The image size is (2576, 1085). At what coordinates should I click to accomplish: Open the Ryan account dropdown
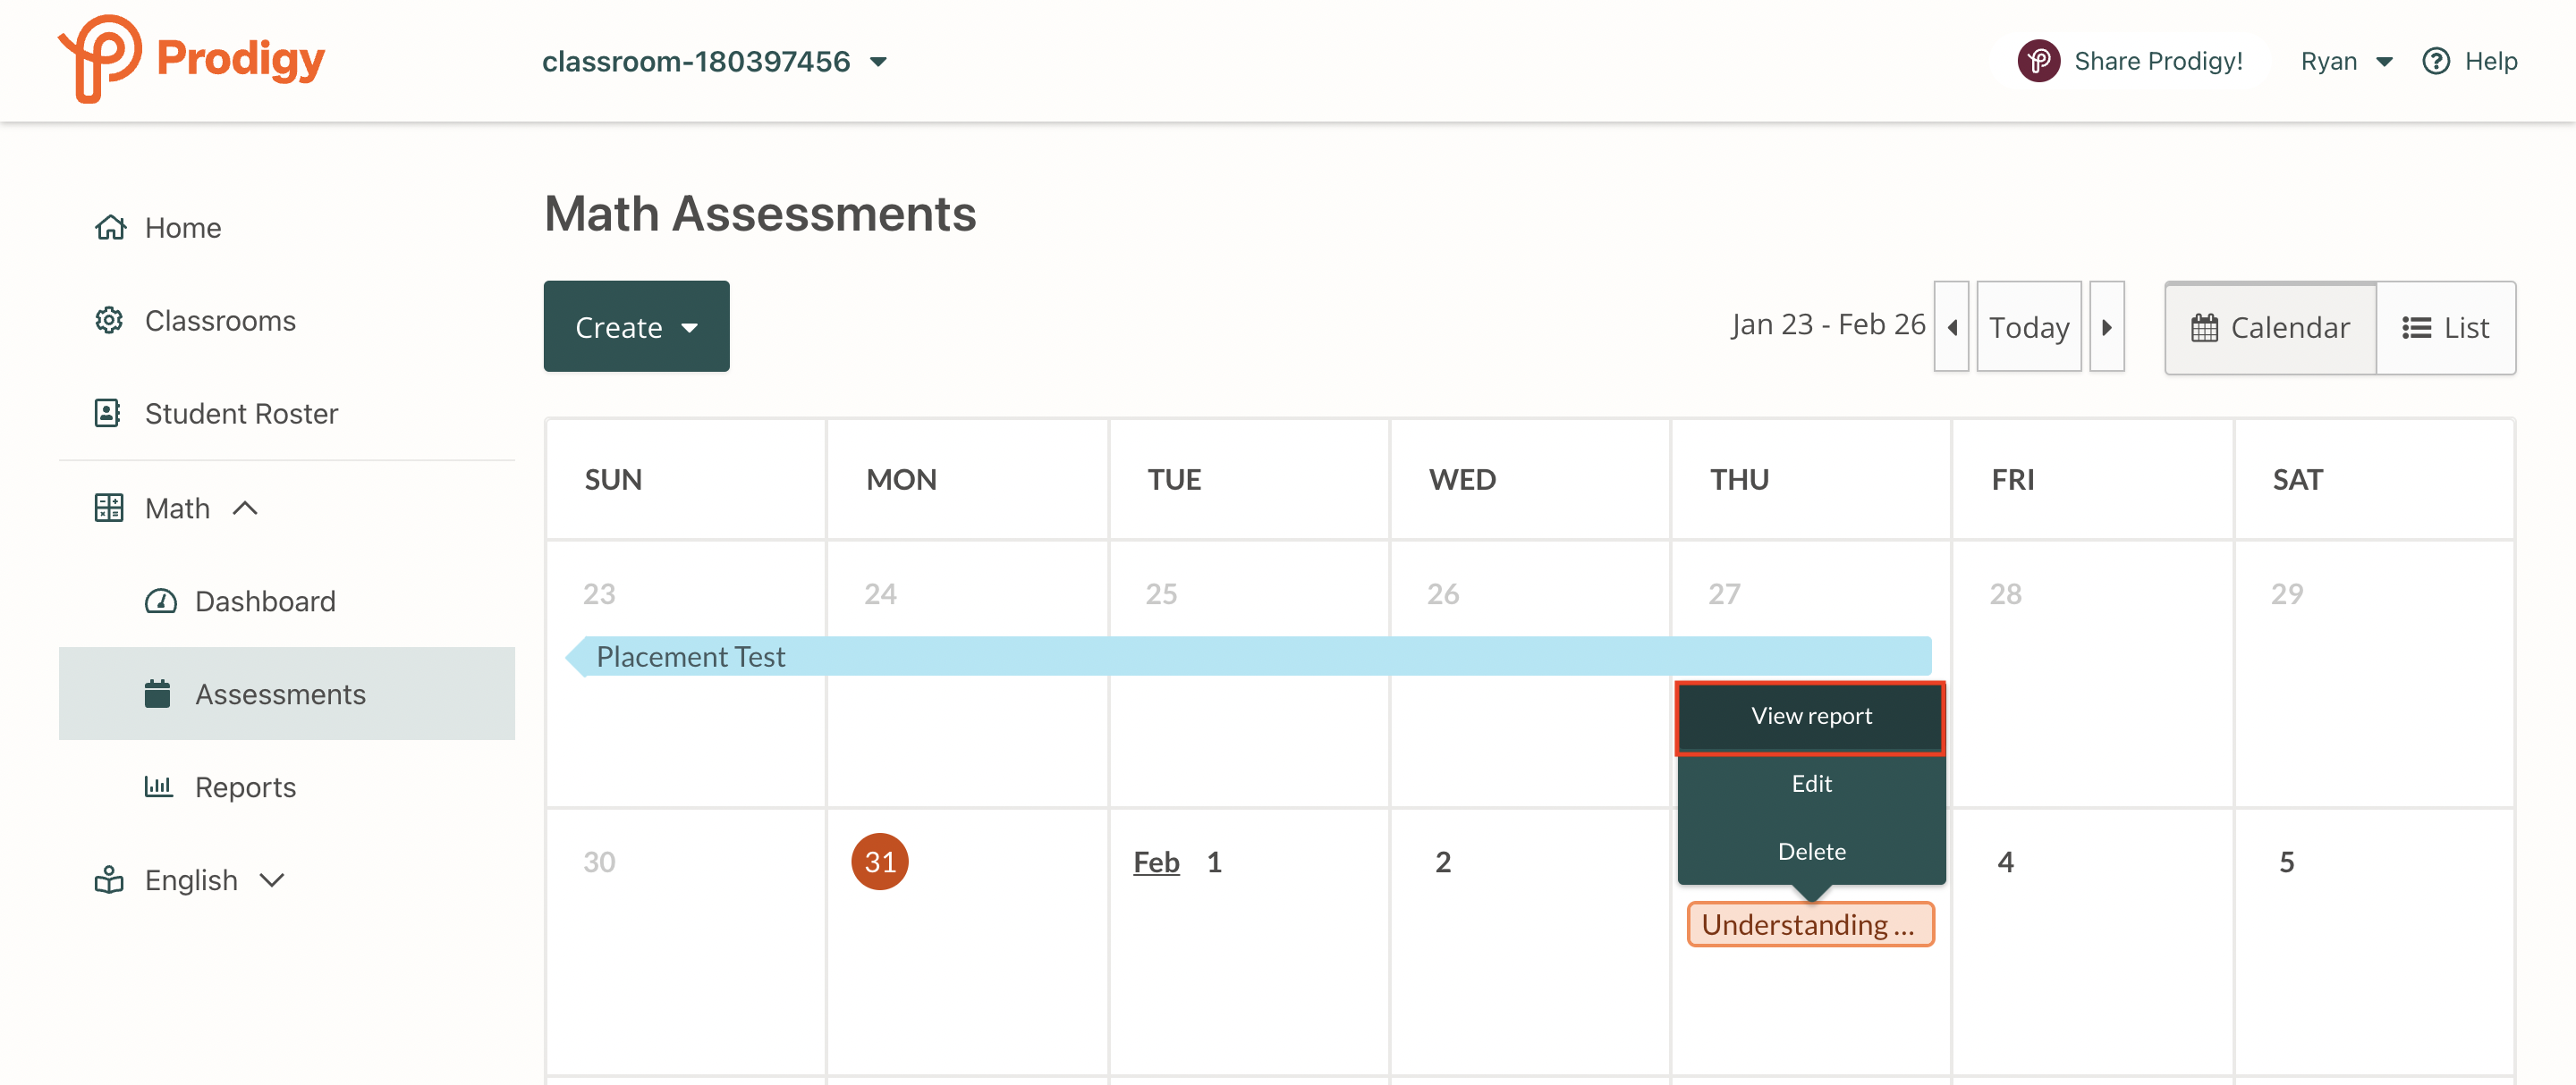[x=2345, y=61]
